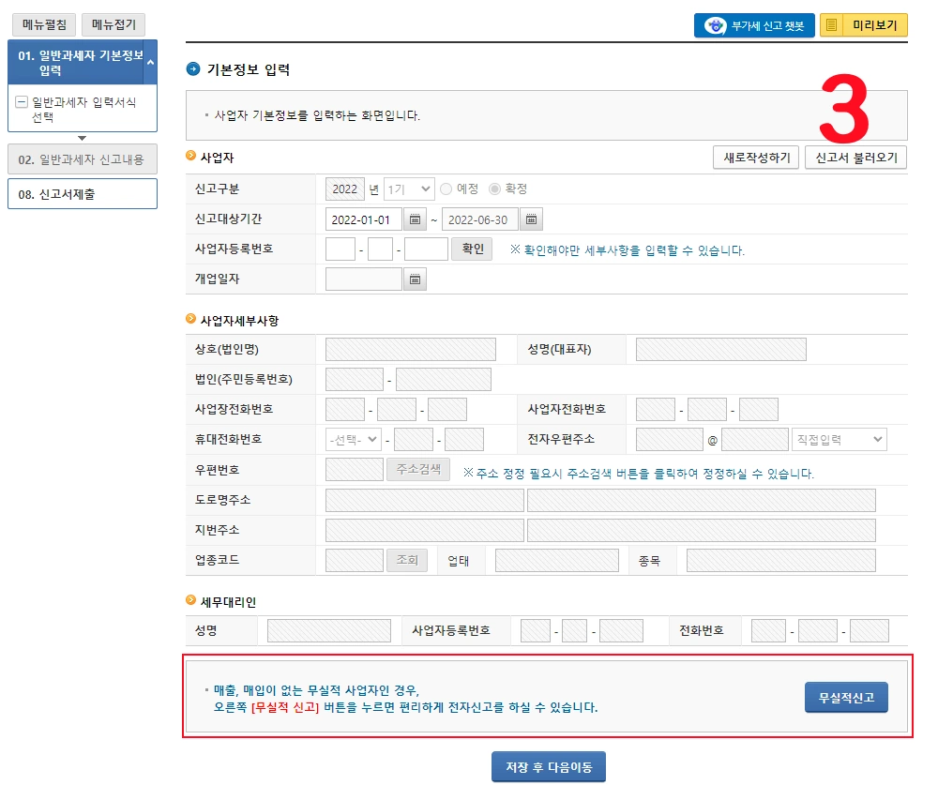
Task: Click 신고서 불러오기 to load saved return
Action: (x=854, y=158)
